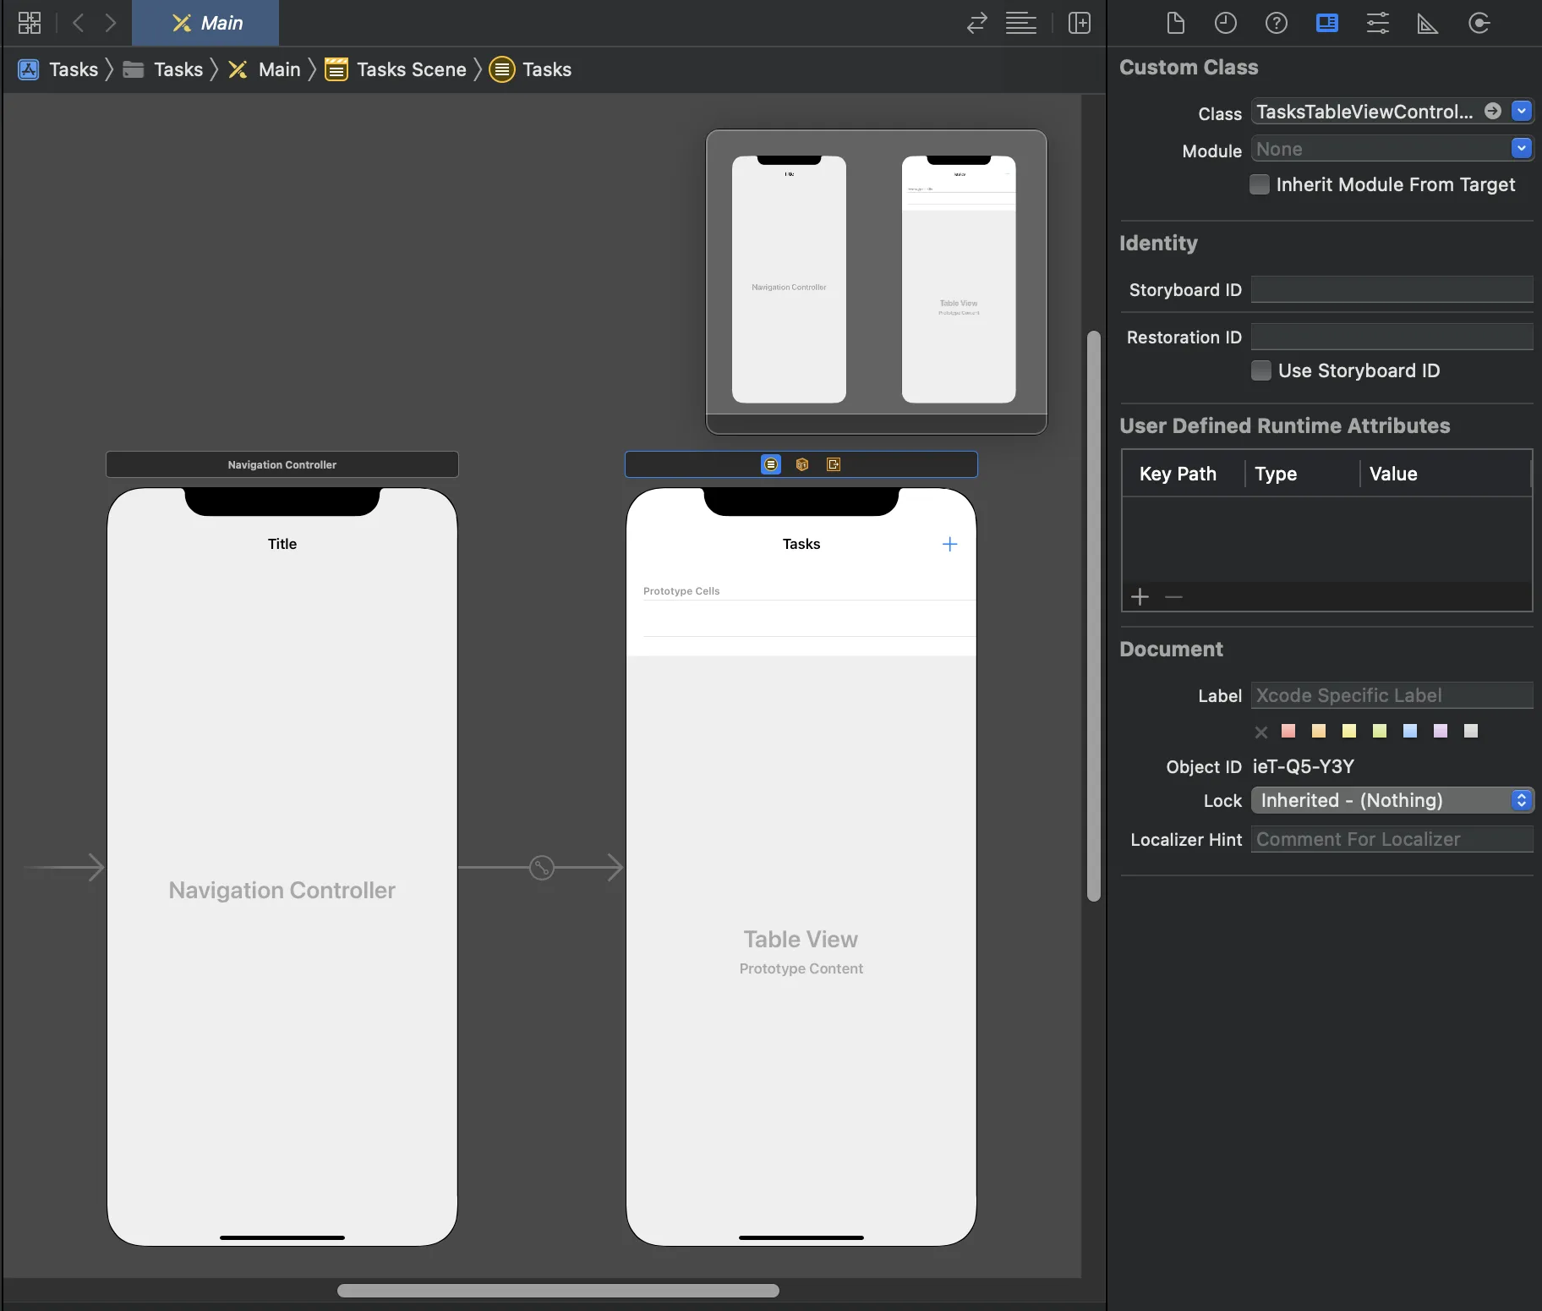1542x1311 pixels.
Task: Open the editor options lines menu
Action: point(1021,23)
